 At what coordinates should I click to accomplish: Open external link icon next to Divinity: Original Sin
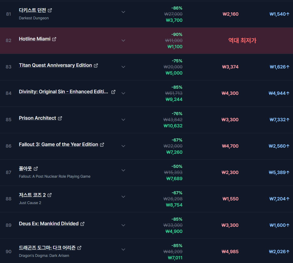[114, 92]
